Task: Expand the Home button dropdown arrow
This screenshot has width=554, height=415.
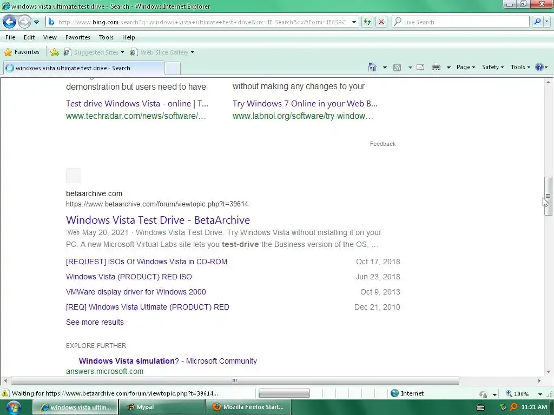Action: [385, 67]
